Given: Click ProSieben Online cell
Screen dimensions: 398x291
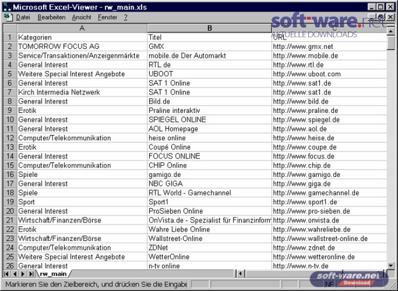Looking at the screenshot, I should (209, 211).
